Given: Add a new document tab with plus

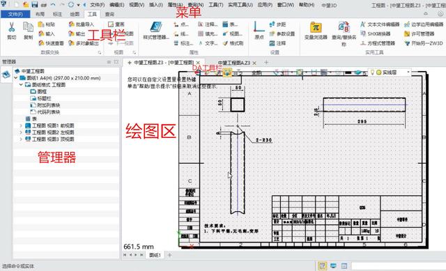Looking at the screenshot, I should pyautogui.click(x=266, y=62).
